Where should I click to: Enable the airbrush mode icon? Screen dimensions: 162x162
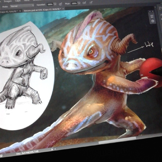coord(84,3)
